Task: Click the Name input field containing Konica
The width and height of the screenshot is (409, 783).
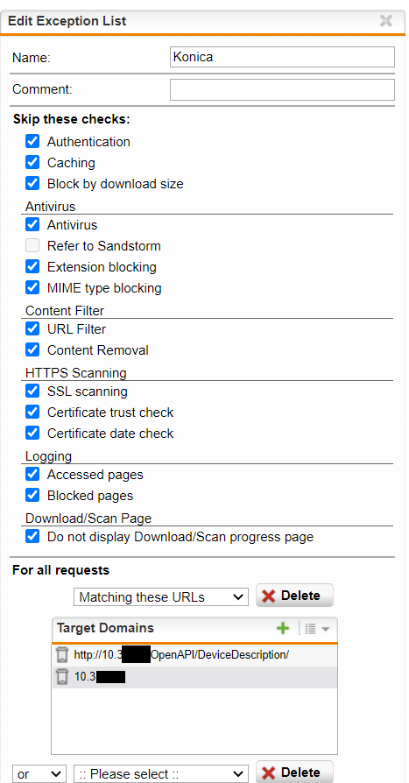Action: [282, 57]
